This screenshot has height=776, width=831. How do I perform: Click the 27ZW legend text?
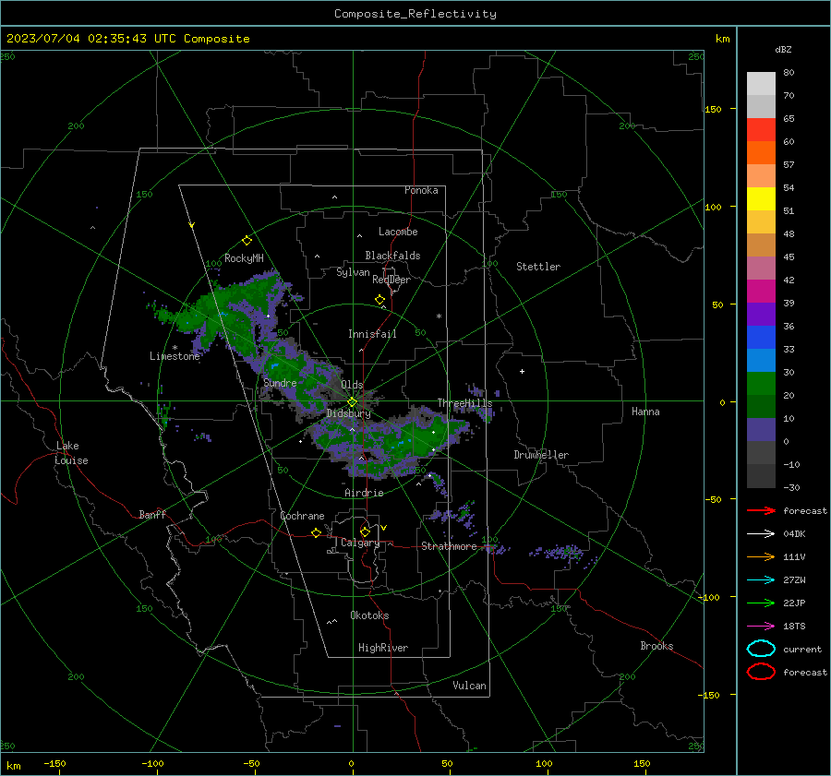[794, 580]
